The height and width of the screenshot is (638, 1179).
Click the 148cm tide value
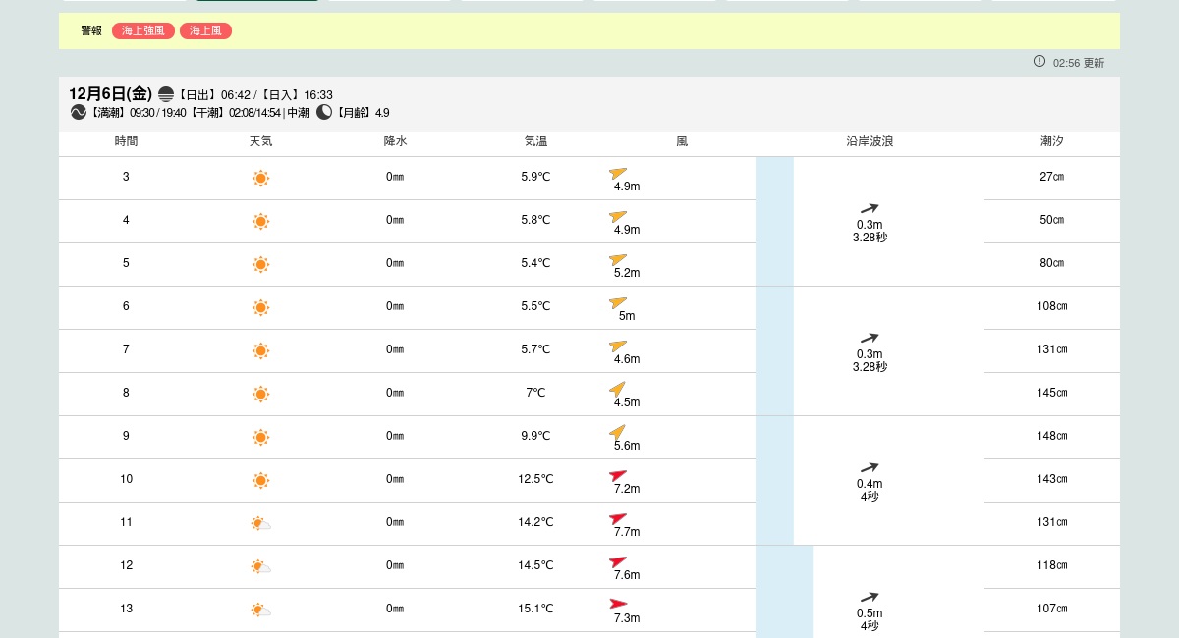coord(1052,437)
